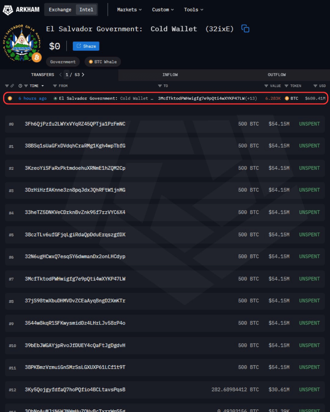Click the ARKHAM wordmark in the header

point(28,9)
